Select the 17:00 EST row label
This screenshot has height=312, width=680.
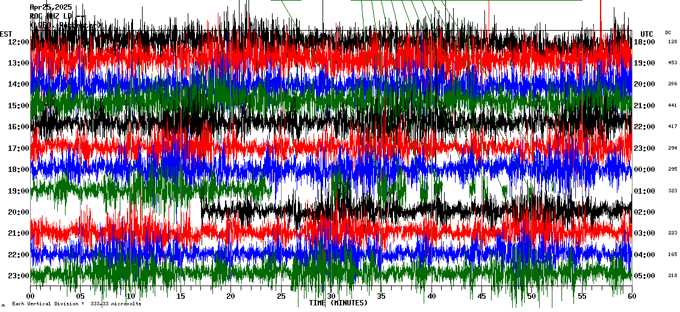click(18, 148)
